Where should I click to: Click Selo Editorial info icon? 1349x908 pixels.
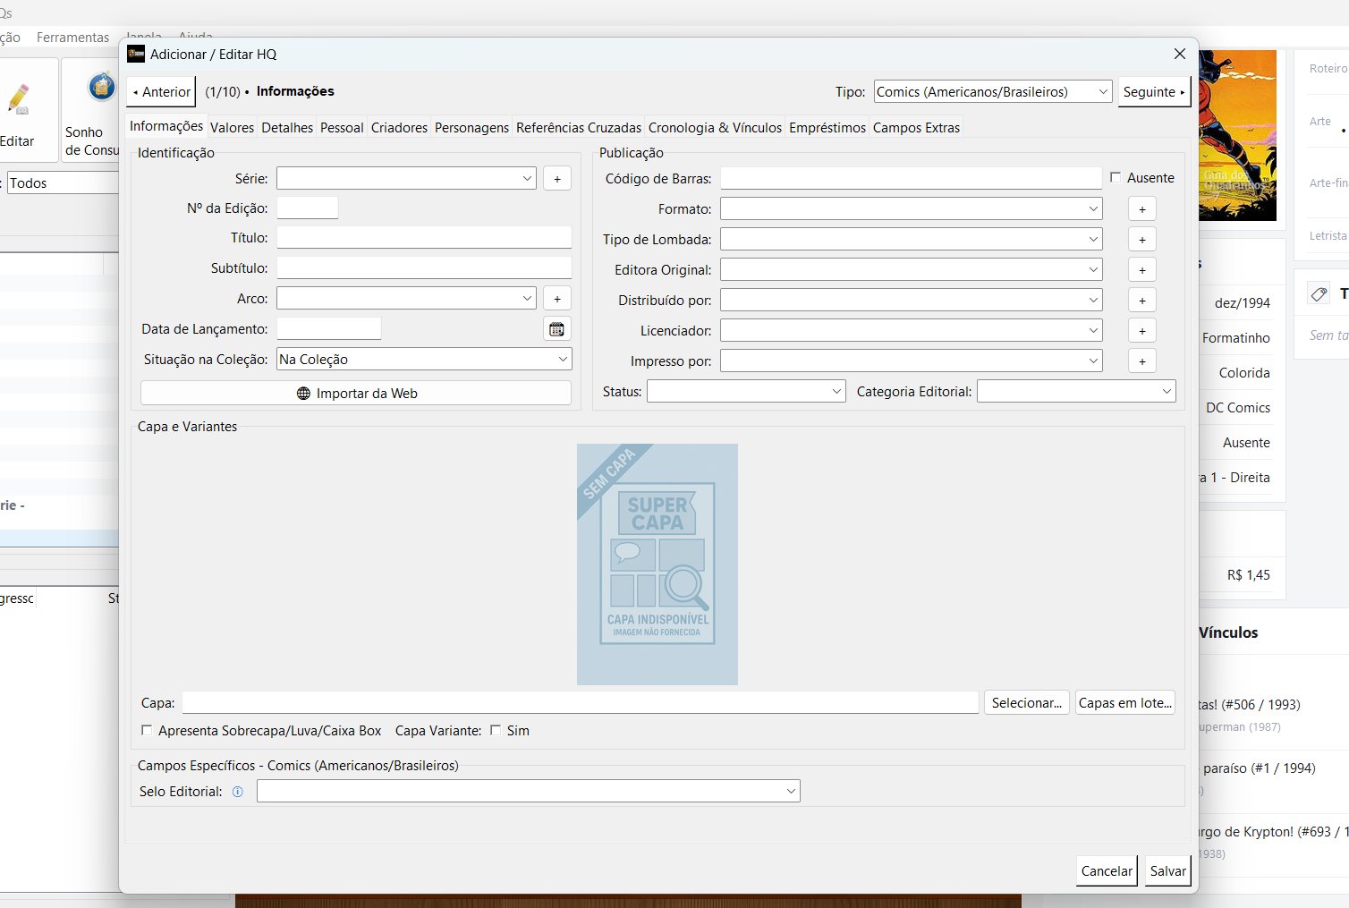click(x=237, y=792)
